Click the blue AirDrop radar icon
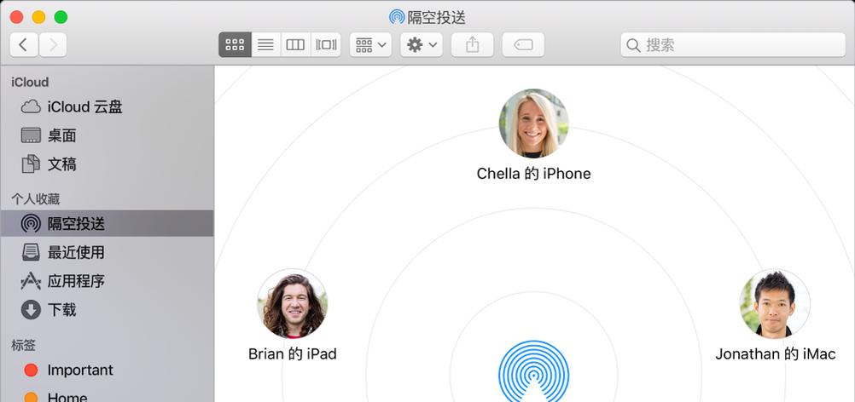The height and width of the screenshot is (402, 855). pyautogui.click(x=533, y=371)
